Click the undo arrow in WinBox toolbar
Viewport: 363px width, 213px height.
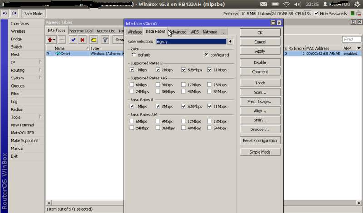coord(5,14)
